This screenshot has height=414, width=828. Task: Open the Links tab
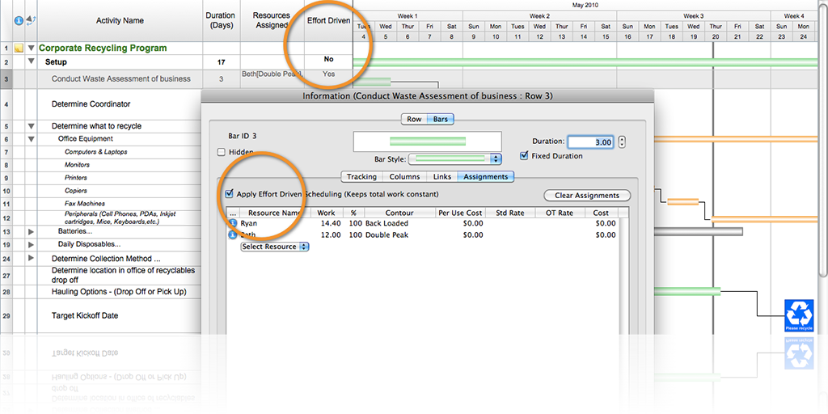pos(441,176)
